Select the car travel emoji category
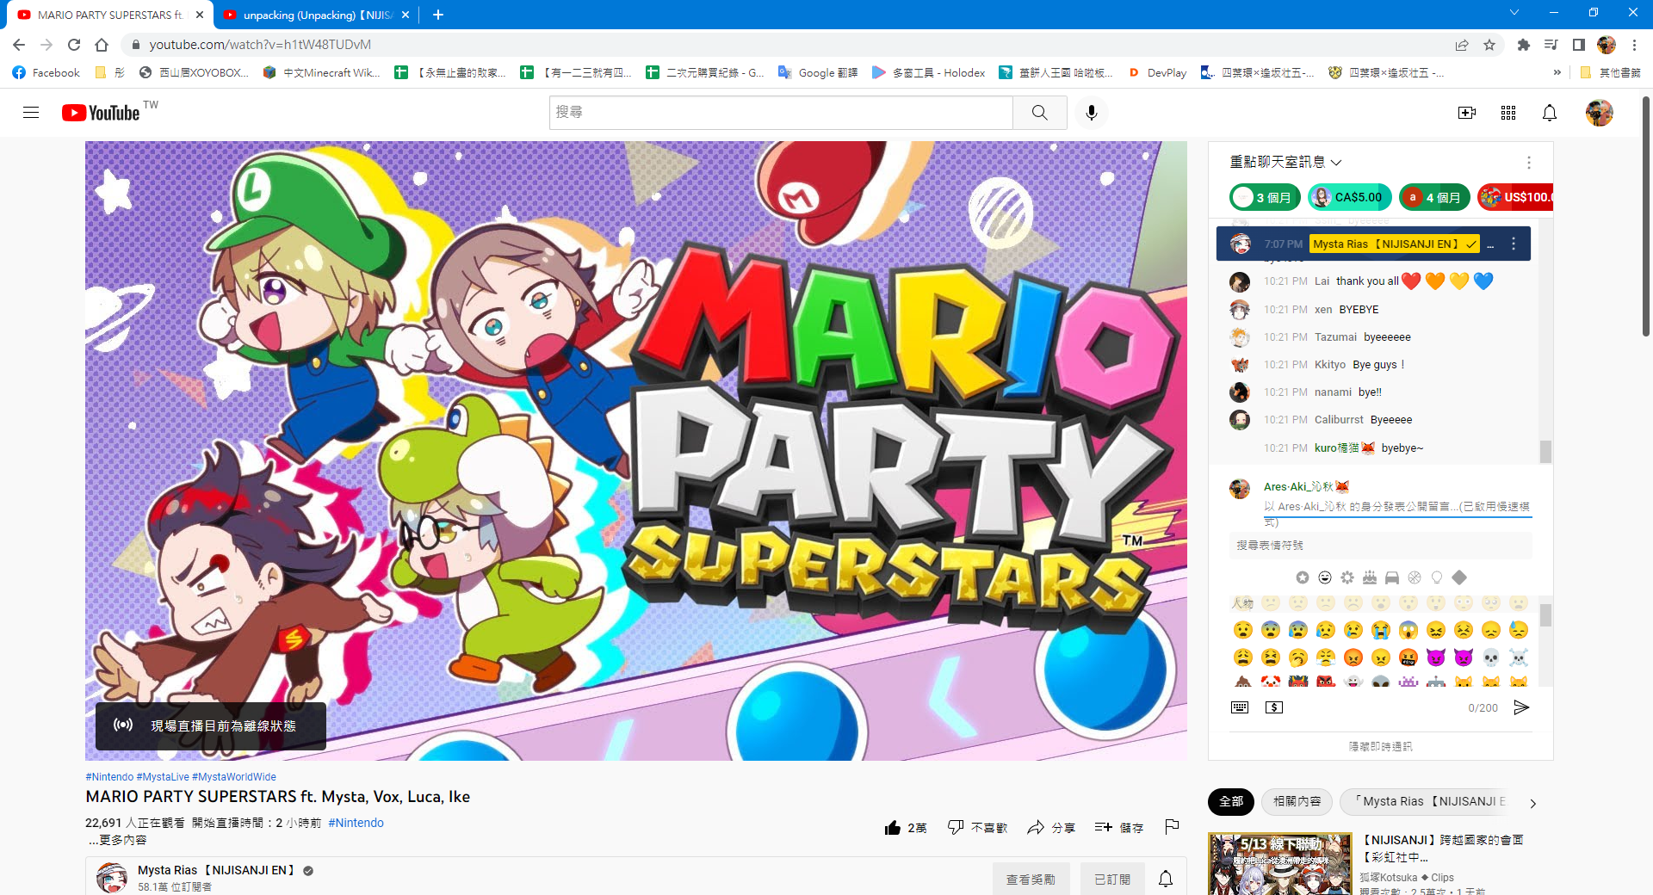This screenshot has height=895, width=1653. [1392, 577]
